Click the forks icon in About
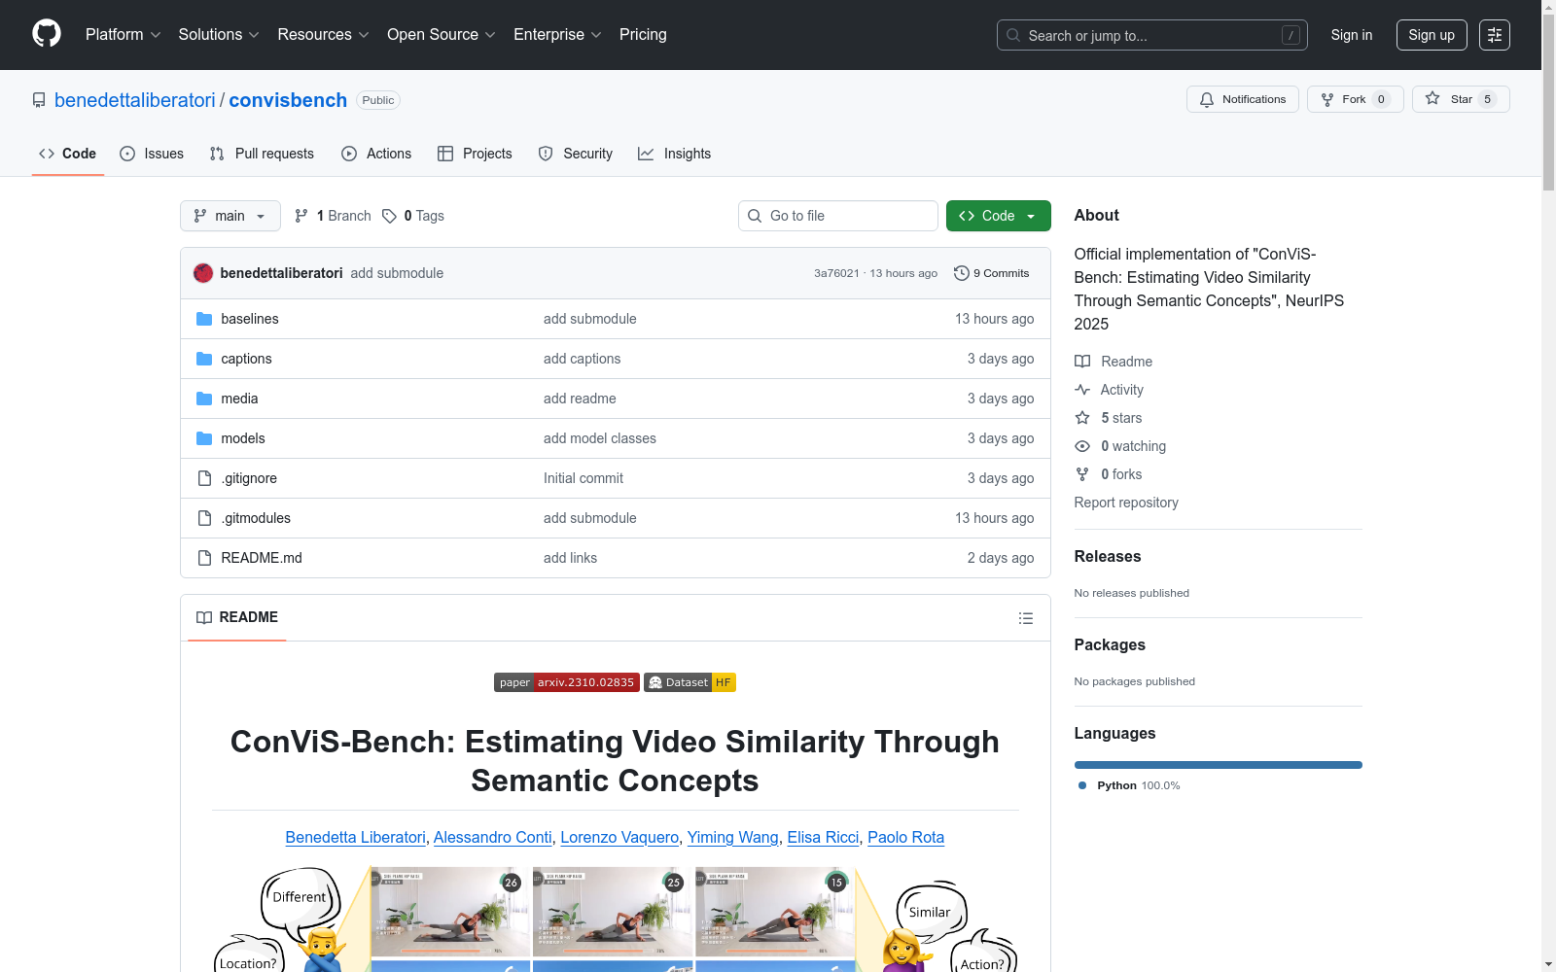The width and height of the screenshot is (1556, 972). (1082, 474)
